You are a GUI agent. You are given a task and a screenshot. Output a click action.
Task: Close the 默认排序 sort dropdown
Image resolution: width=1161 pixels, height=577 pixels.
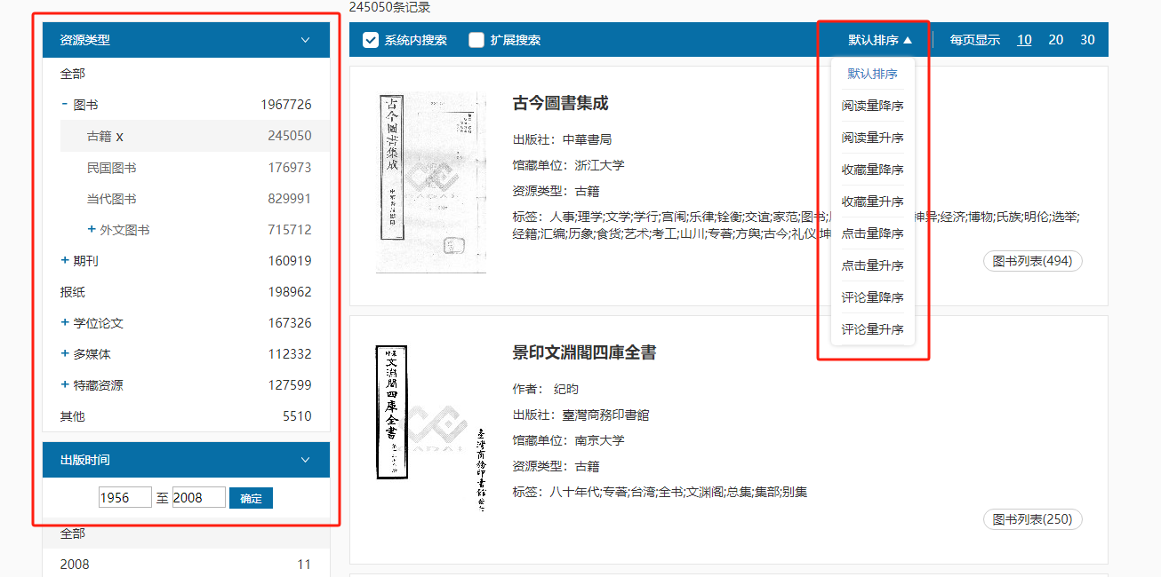(x=879, y=40)
